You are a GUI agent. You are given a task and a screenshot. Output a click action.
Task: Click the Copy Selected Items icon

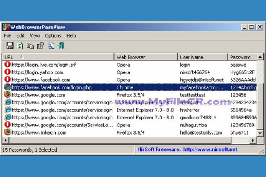30,46
